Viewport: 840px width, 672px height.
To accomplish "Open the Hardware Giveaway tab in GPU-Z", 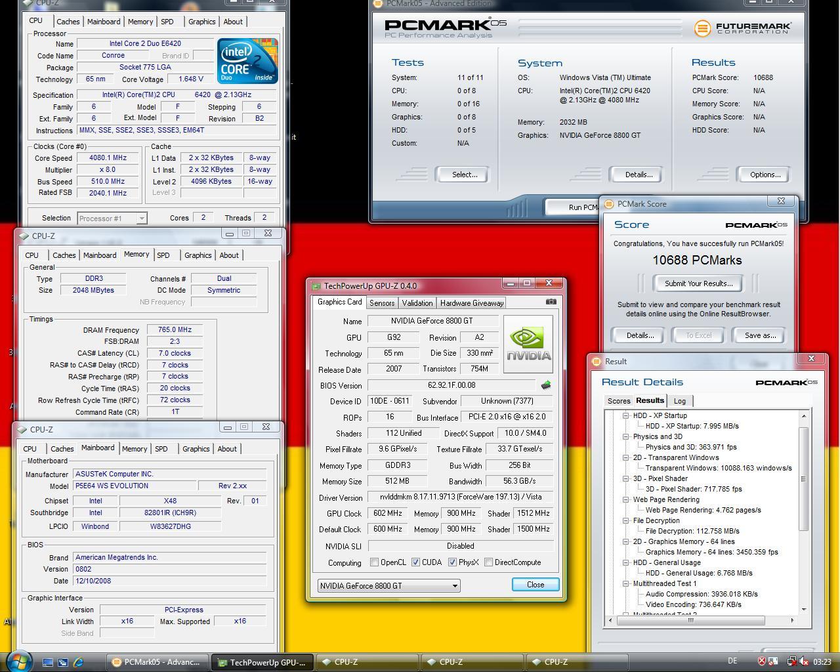I will tap(472, 303).
